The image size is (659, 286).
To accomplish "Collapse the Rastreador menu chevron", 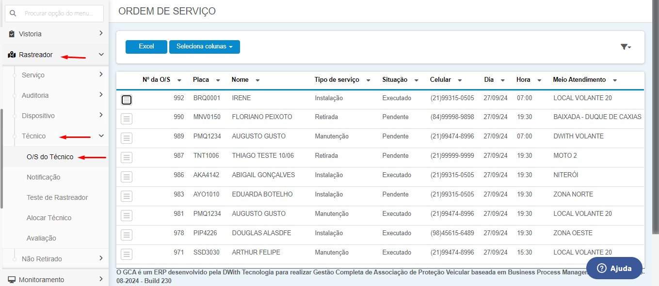I will (101, 55).
